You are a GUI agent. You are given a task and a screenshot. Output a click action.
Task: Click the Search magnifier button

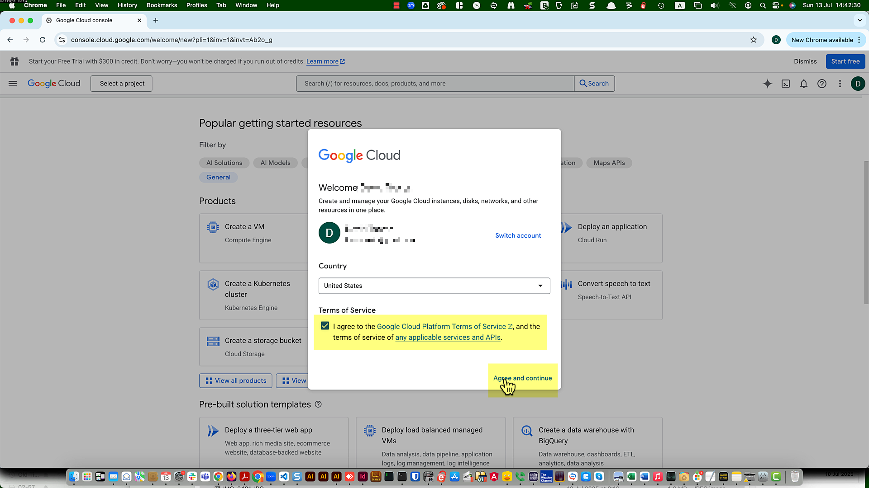coord(594,84)
